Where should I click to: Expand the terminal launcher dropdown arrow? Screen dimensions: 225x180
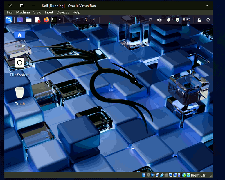(x=60, y=20)
